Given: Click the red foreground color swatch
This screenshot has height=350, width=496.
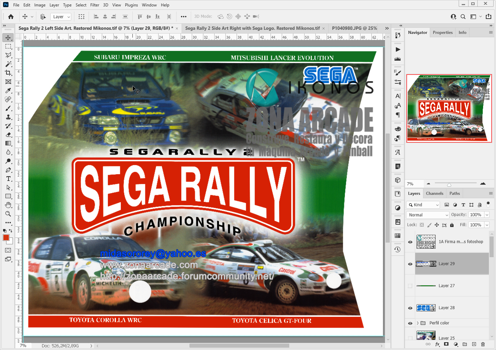Looking at the screenshot, I should [6, 237].
